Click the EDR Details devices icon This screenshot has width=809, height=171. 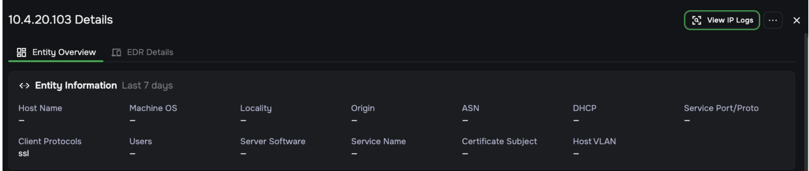[x=116, y=52]
